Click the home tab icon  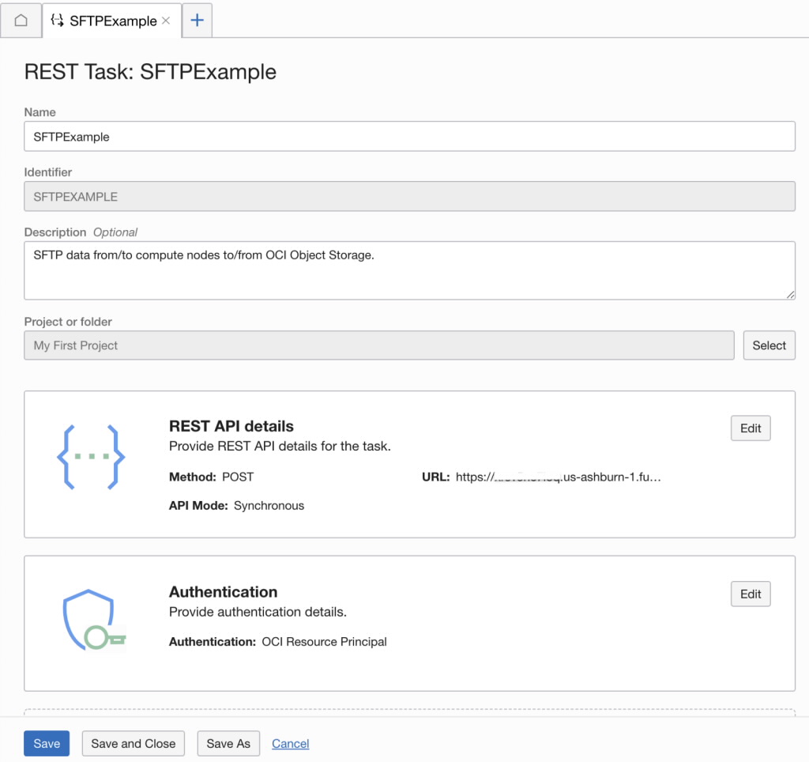point(21,21)
